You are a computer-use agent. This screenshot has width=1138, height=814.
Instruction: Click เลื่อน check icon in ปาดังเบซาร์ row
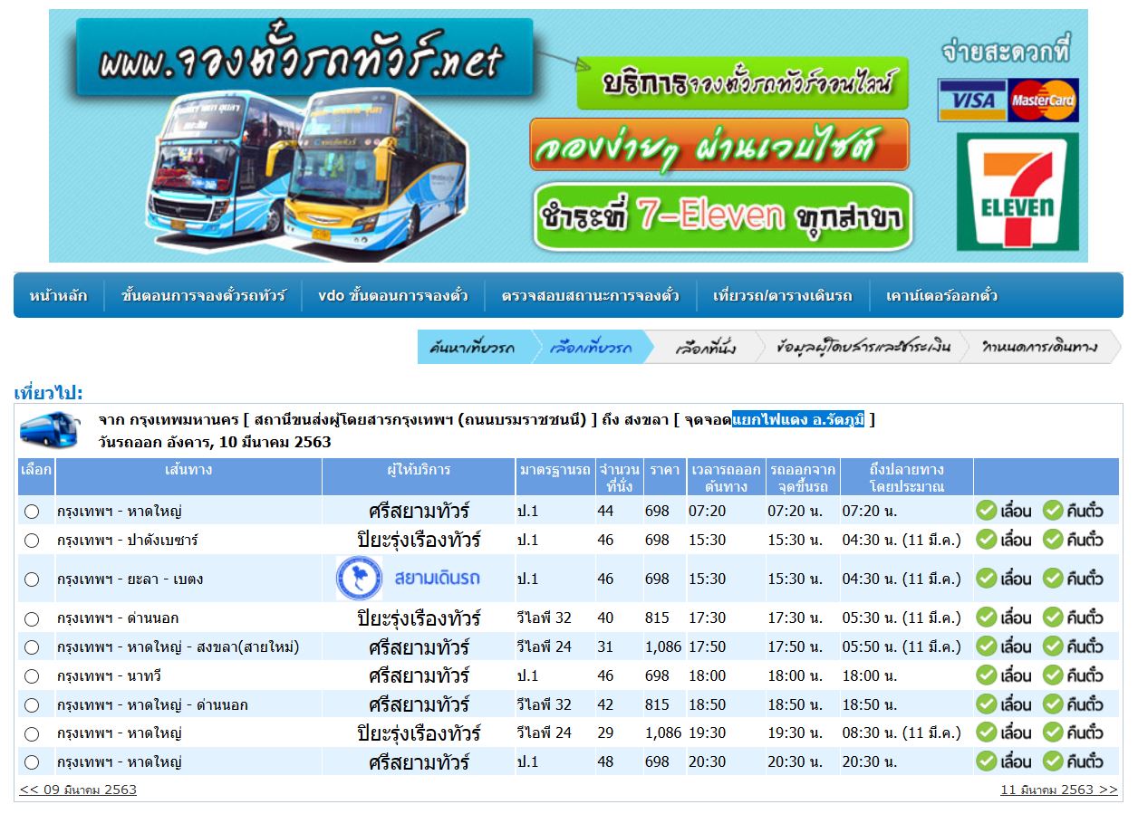point(986,540)
